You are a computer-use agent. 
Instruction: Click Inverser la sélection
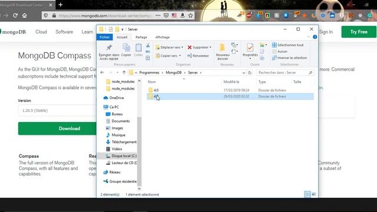(x=289, y=58)
